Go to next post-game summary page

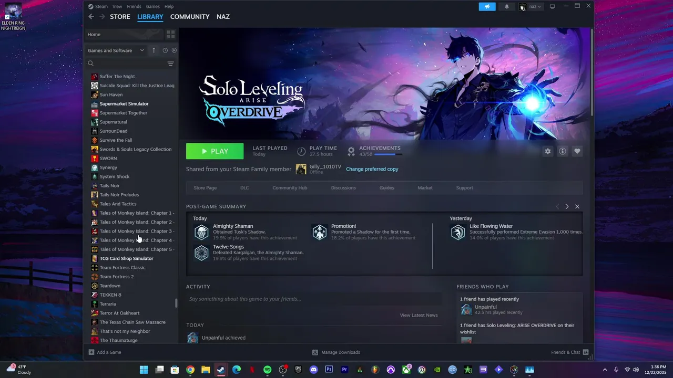[567, 206]
